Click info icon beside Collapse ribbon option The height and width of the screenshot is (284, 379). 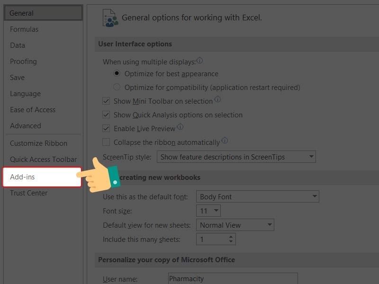click(225, 140)
